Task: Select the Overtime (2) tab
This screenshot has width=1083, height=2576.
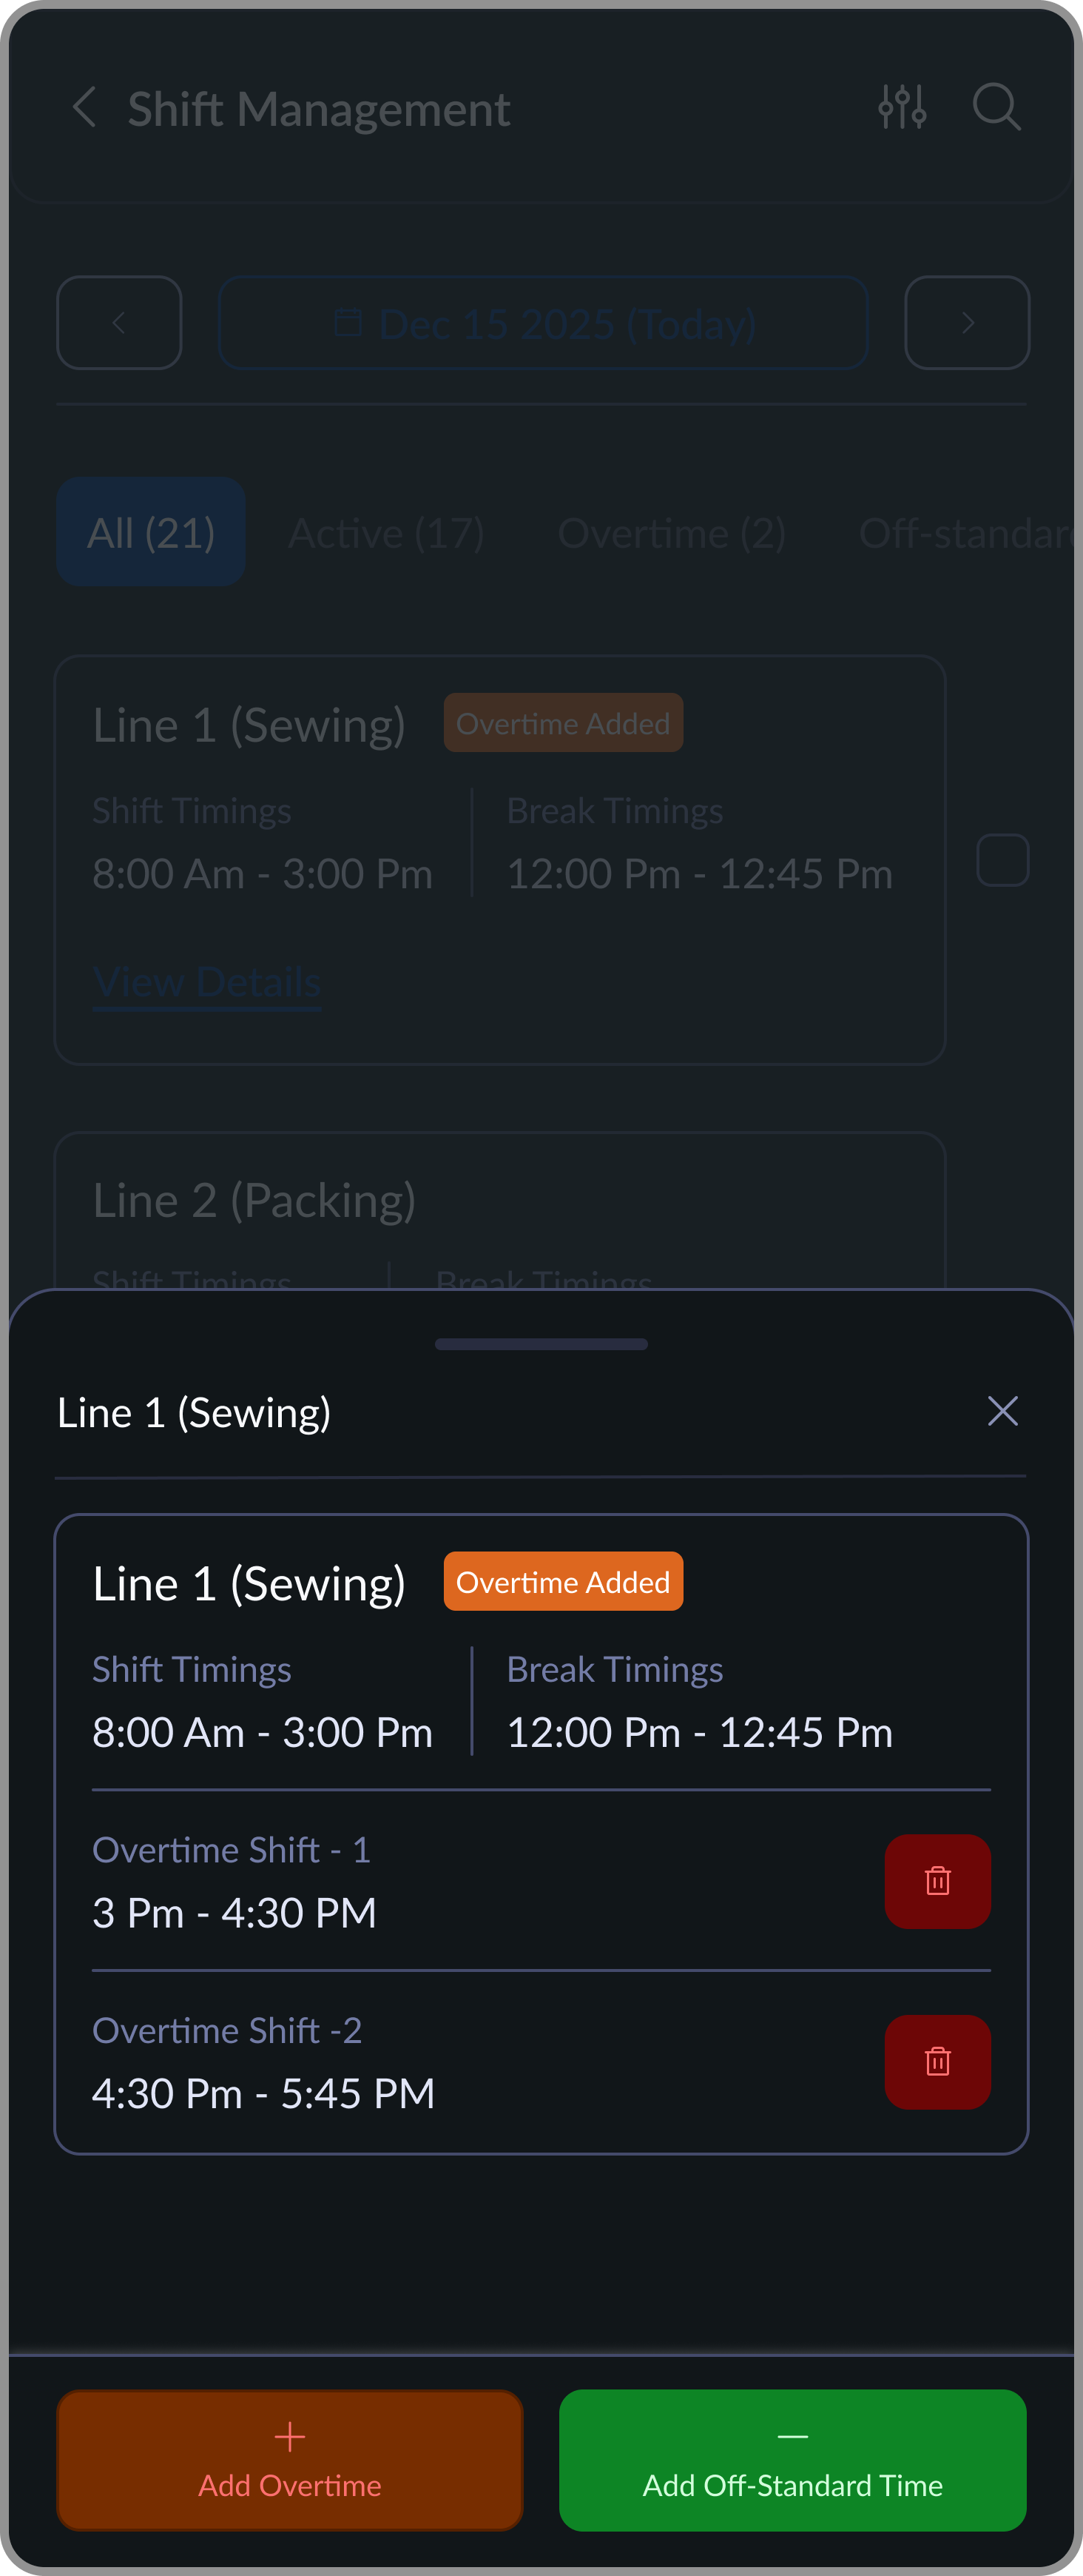Action: pos(672,532)
